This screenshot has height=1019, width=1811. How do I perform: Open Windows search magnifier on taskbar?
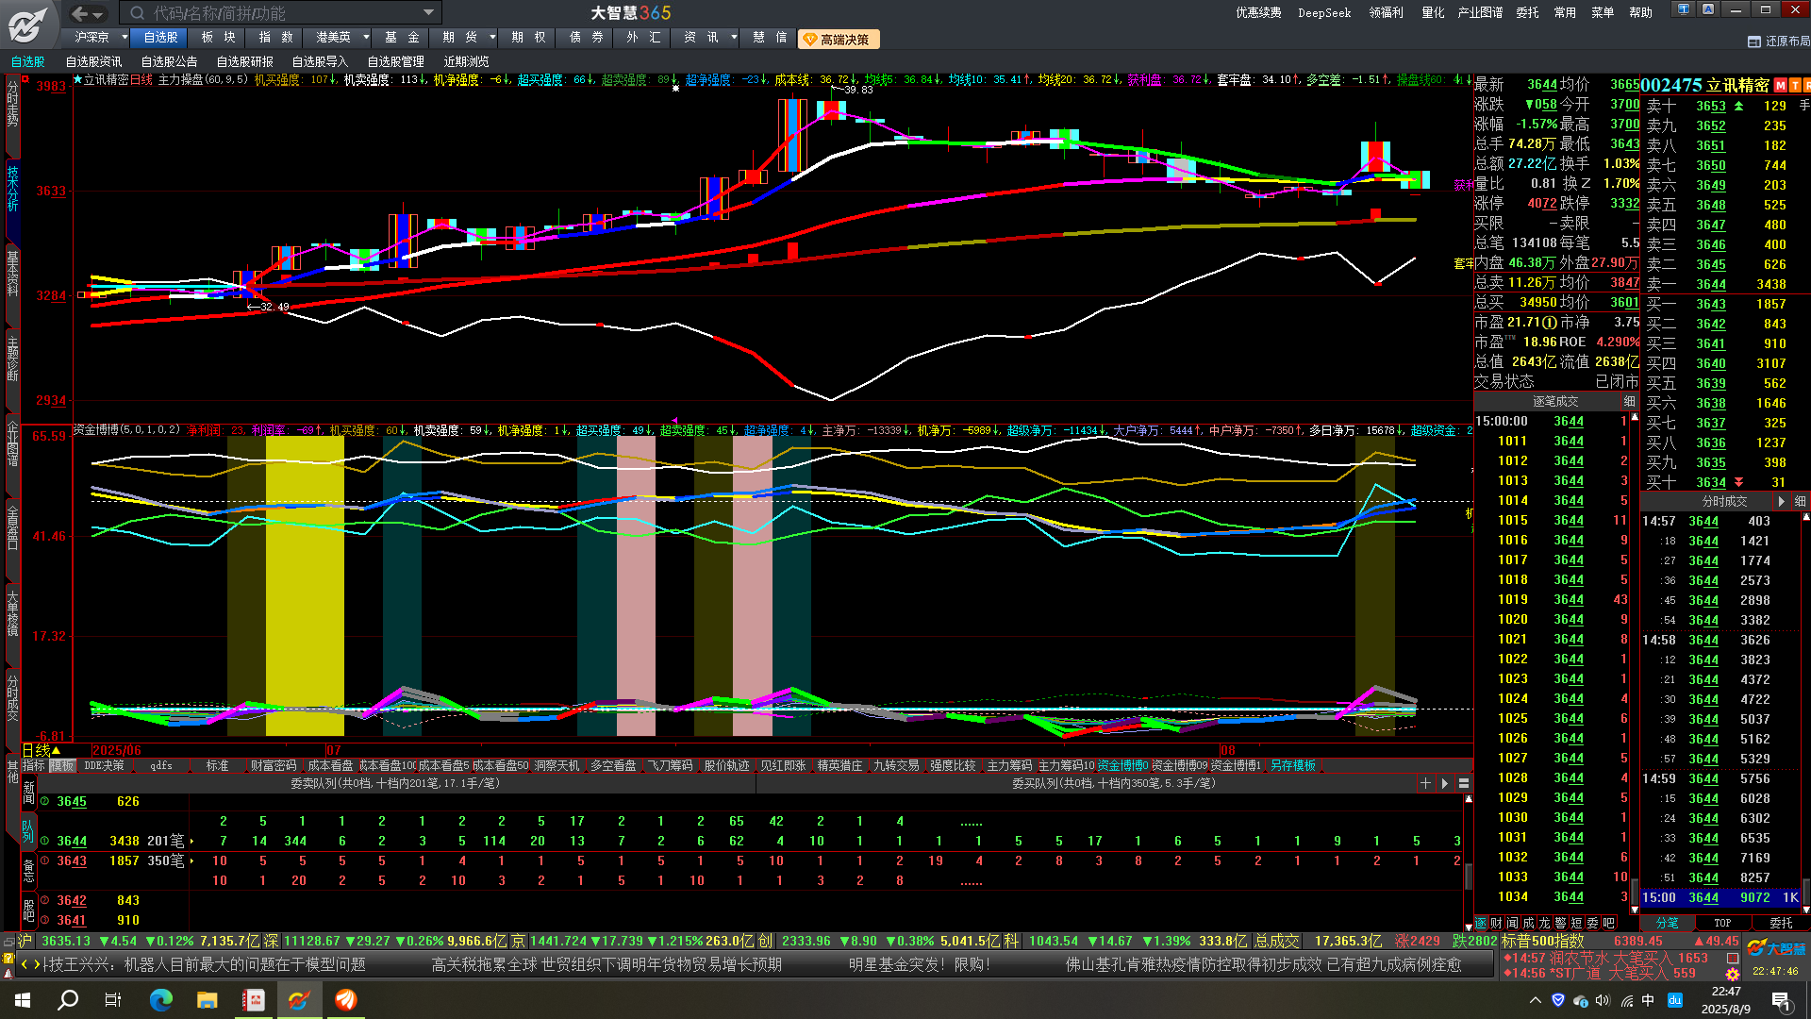(x=68, y=1000)
